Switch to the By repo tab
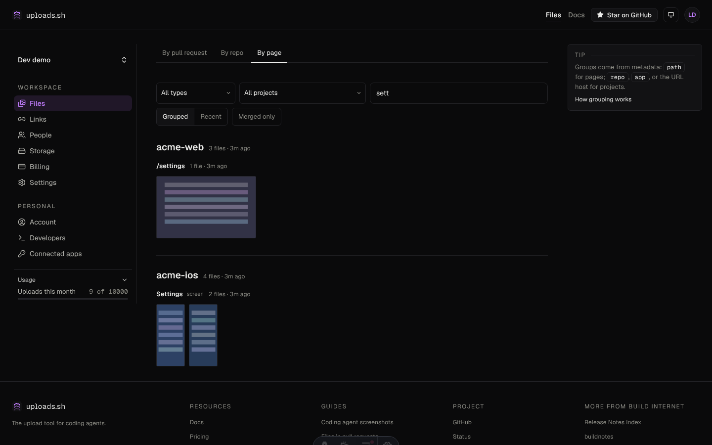712x445 pixels. [232, 53]
